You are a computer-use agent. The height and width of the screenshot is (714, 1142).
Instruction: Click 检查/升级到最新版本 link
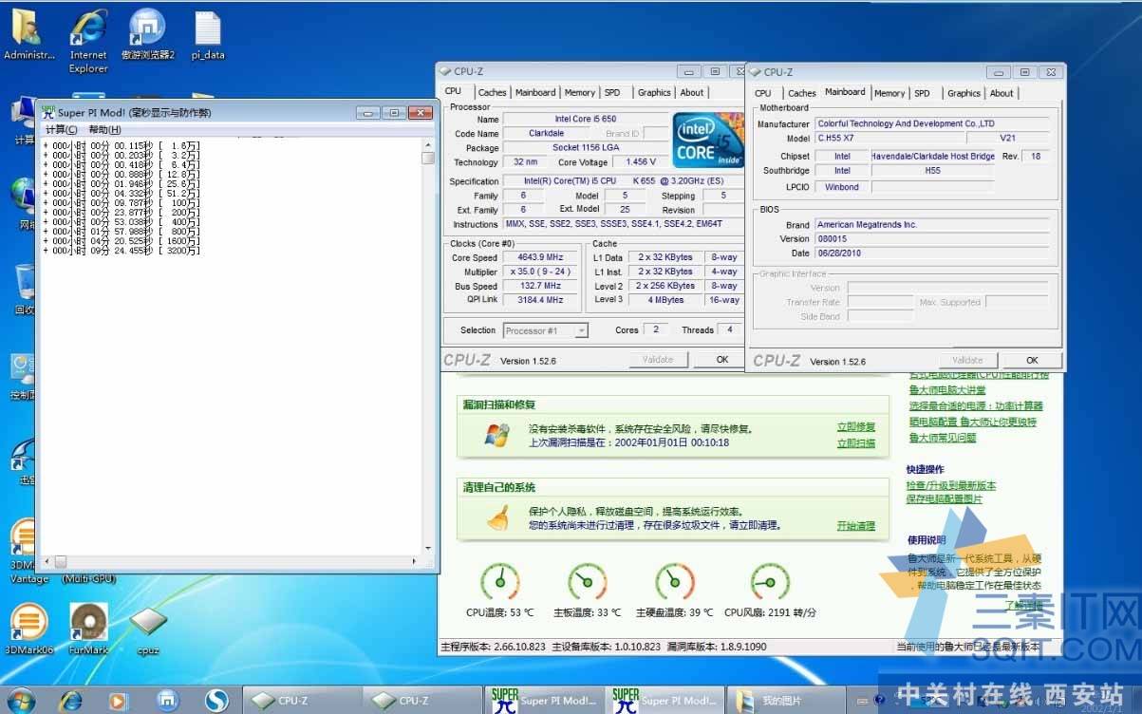coord(951,486)
